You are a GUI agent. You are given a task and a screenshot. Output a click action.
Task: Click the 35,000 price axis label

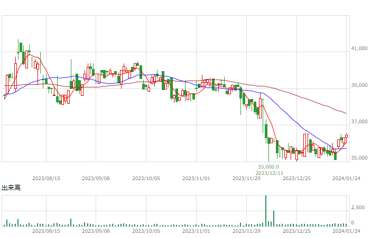[359, 157]
